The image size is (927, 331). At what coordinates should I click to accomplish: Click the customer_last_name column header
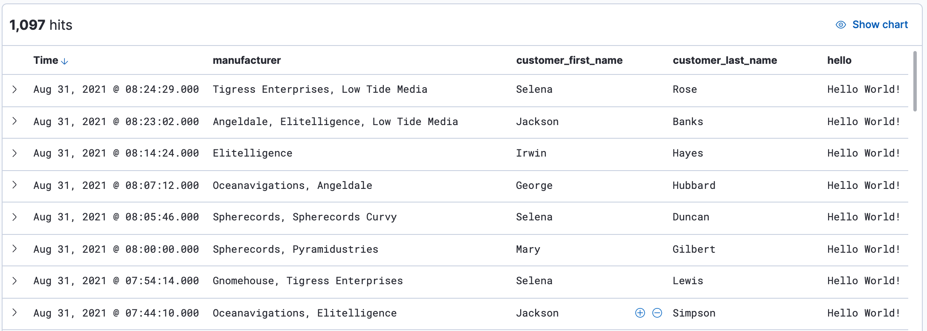725,60
